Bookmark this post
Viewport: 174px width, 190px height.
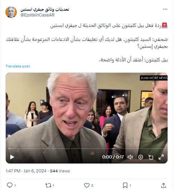[x=125, y=185]
